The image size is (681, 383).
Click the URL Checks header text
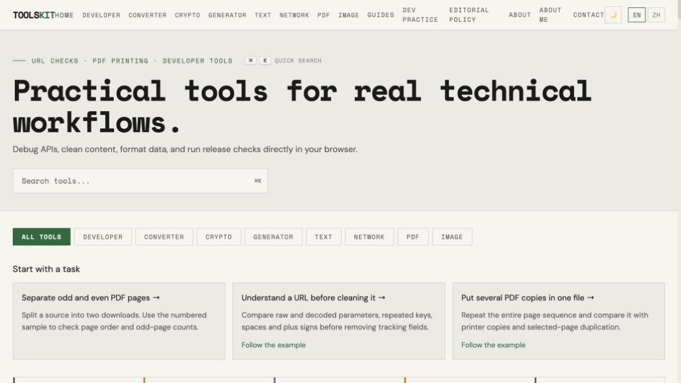click(55, 61)
